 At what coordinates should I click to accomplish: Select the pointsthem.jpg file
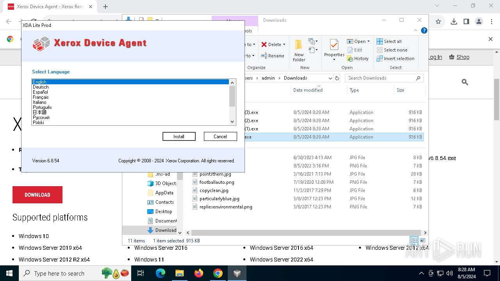pyautogui.click(x=215, y=174)
